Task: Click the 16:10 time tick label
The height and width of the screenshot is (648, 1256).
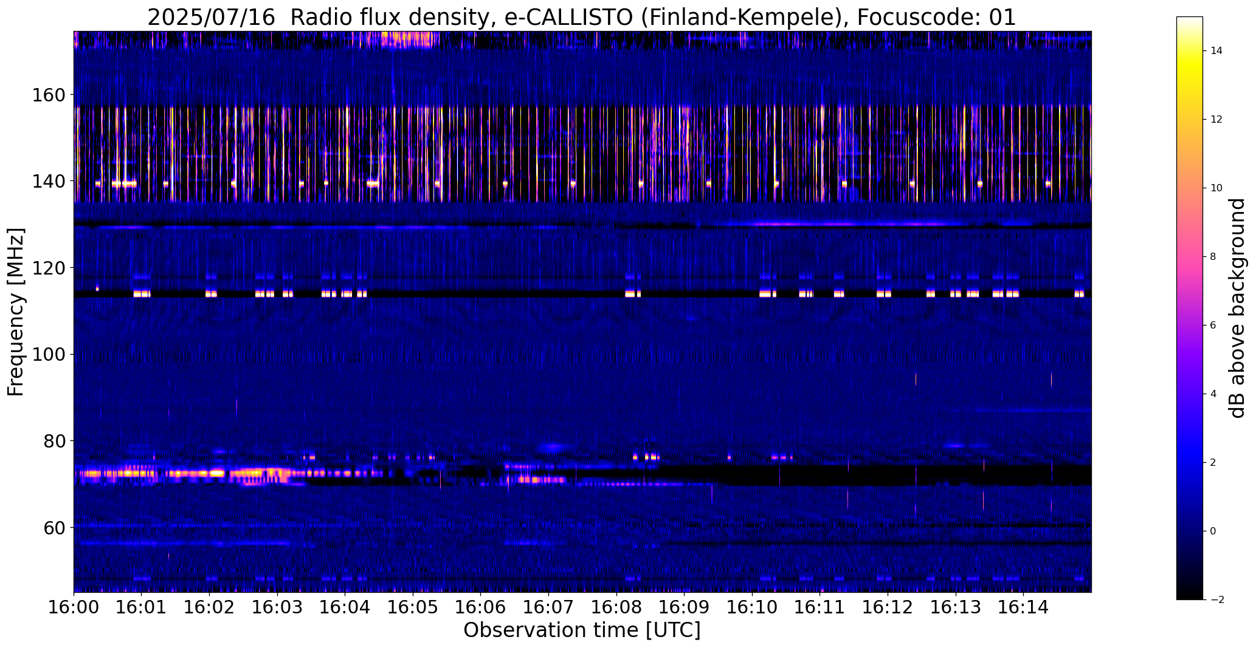Action: (752, 607)
